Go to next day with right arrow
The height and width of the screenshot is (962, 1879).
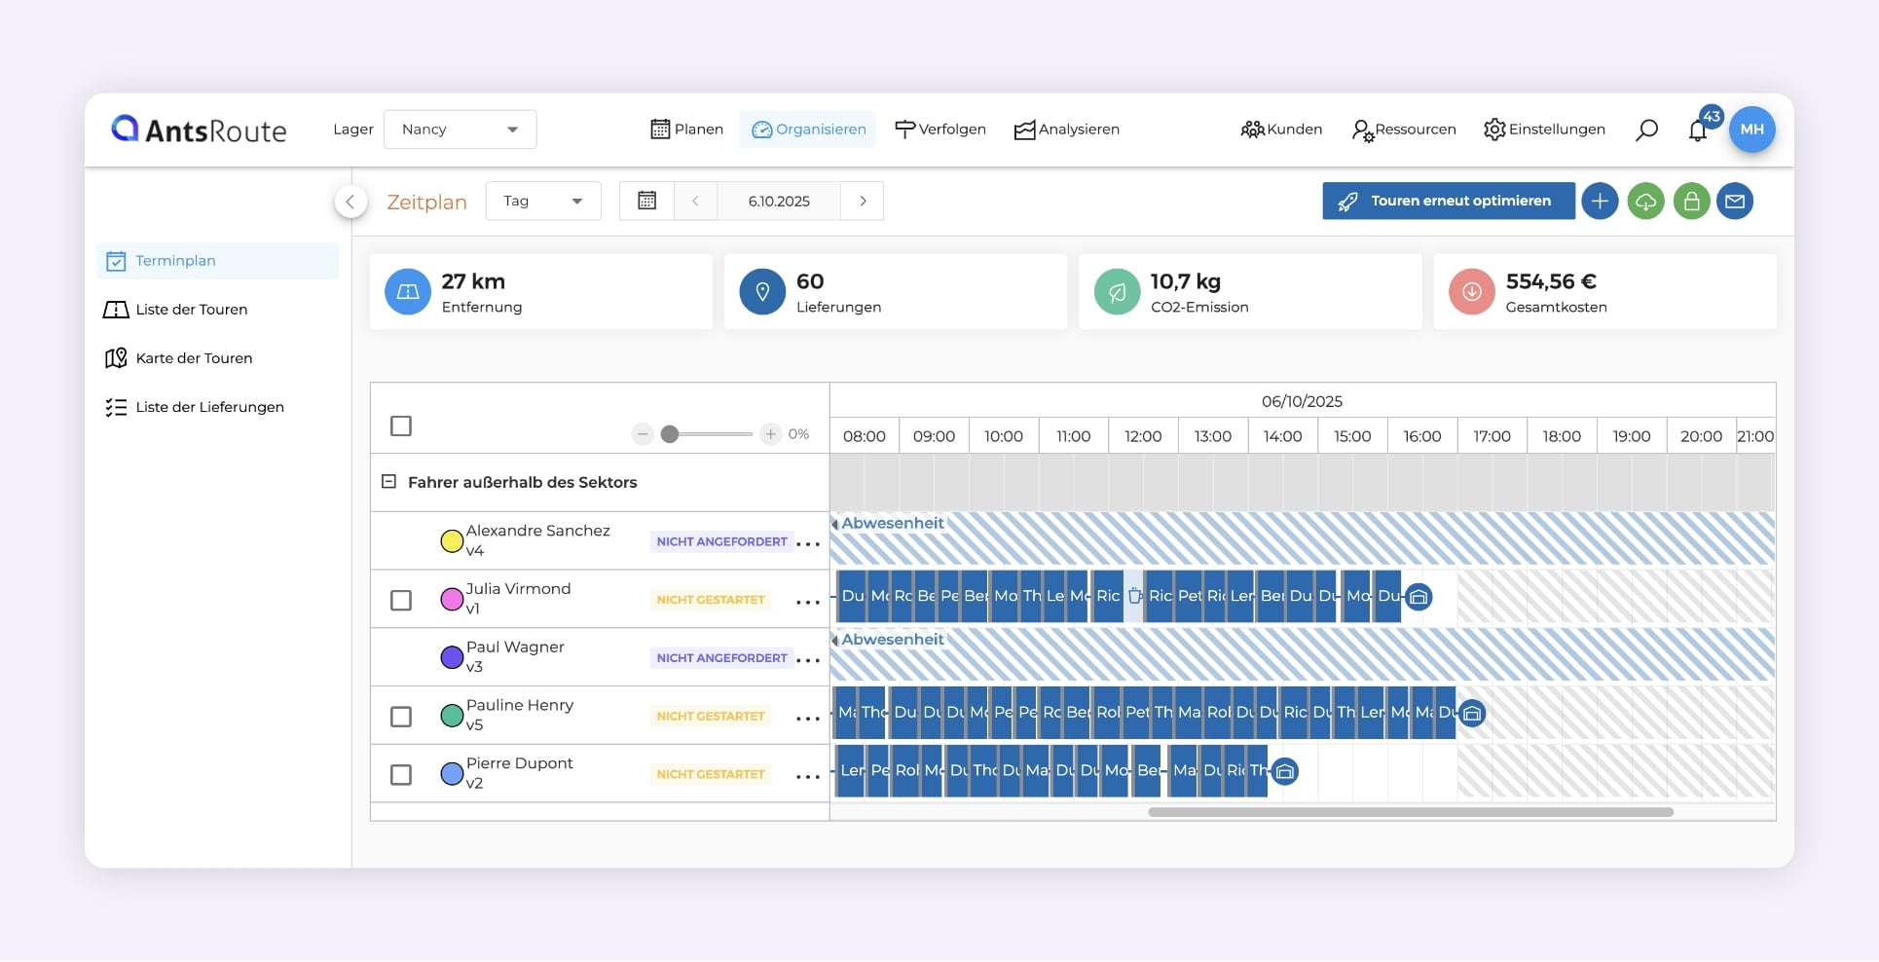point(863,202)
